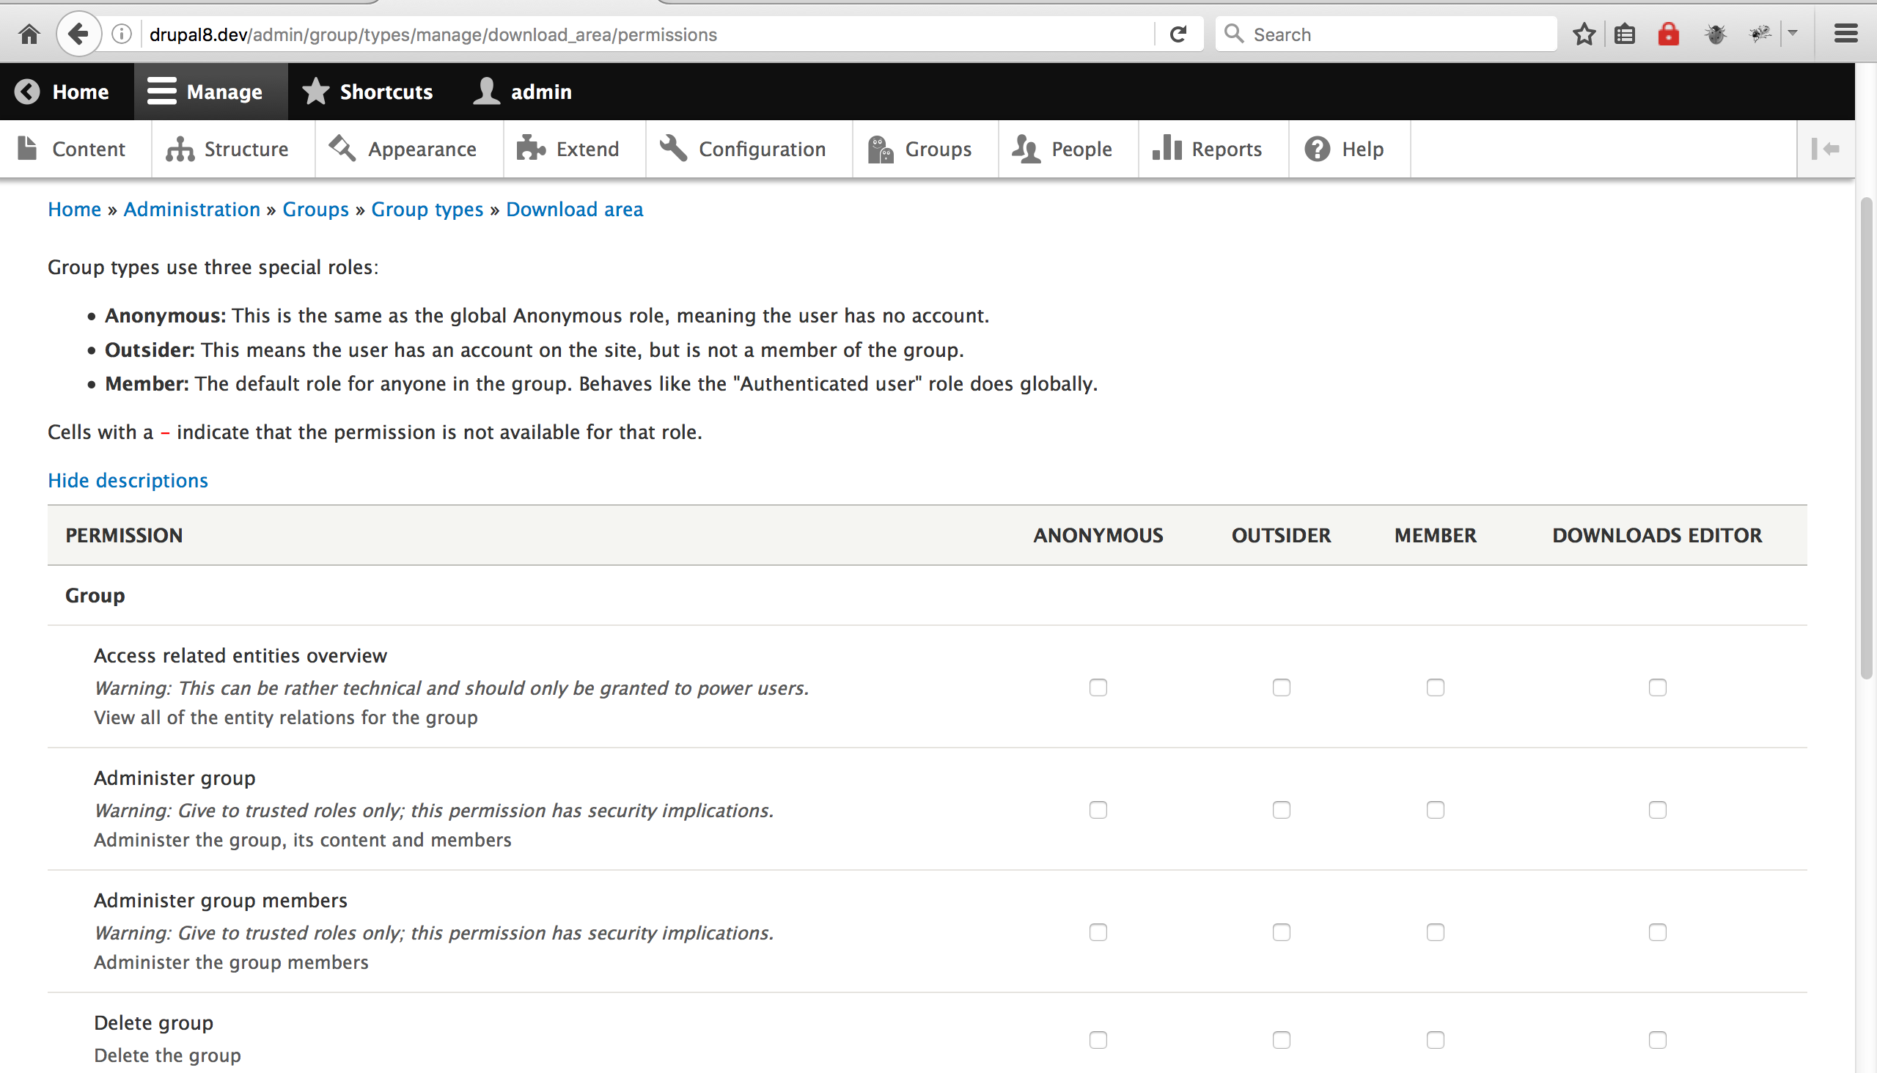Check Member for Access related entities overview
Screen dimensions: 1877x1073
1436,687
